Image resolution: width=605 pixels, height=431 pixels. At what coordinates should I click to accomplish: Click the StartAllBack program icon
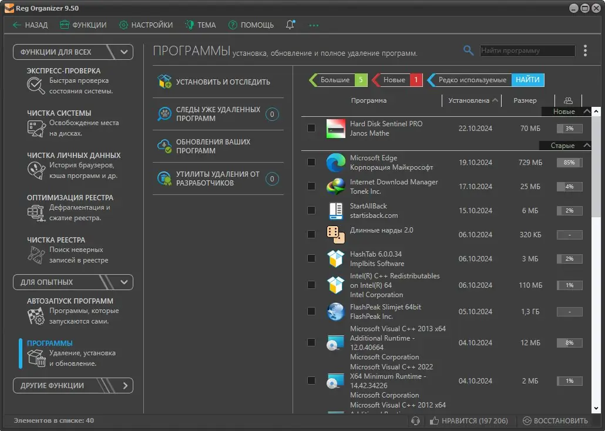(x=335, y=211)
